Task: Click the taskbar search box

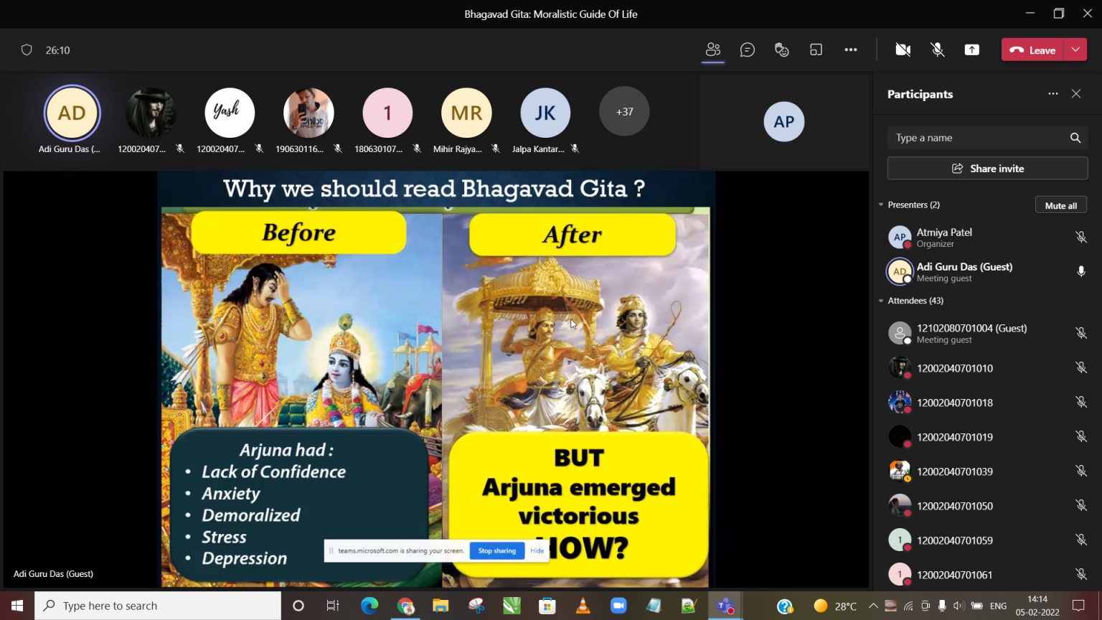Action: 158,606
